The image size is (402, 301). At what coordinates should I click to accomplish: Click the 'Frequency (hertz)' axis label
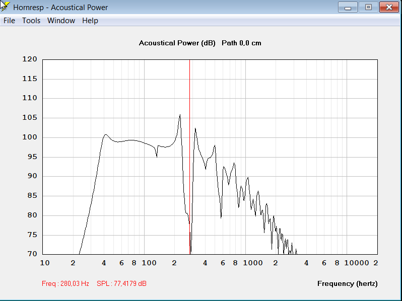(x=348, y=283)
